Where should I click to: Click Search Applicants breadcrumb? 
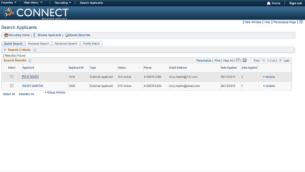click(91, 3)
